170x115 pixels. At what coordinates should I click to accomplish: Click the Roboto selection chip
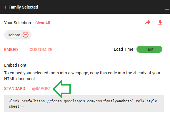[18, 35]
